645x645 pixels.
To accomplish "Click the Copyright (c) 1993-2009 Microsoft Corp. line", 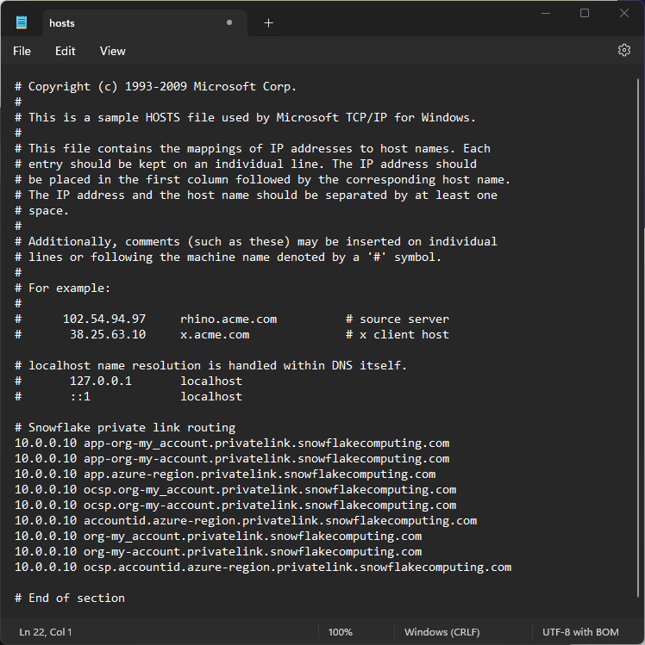I will click(x=156, y=86).
